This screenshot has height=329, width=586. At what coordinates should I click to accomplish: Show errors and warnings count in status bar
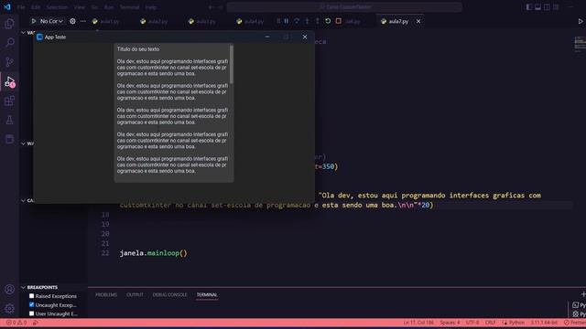16,323
